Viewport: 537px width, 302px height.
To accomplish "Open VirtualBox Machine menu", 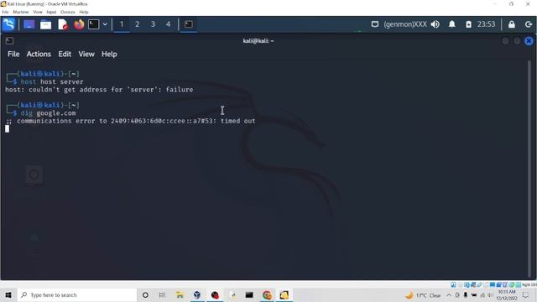I will [x=21, y=12].
